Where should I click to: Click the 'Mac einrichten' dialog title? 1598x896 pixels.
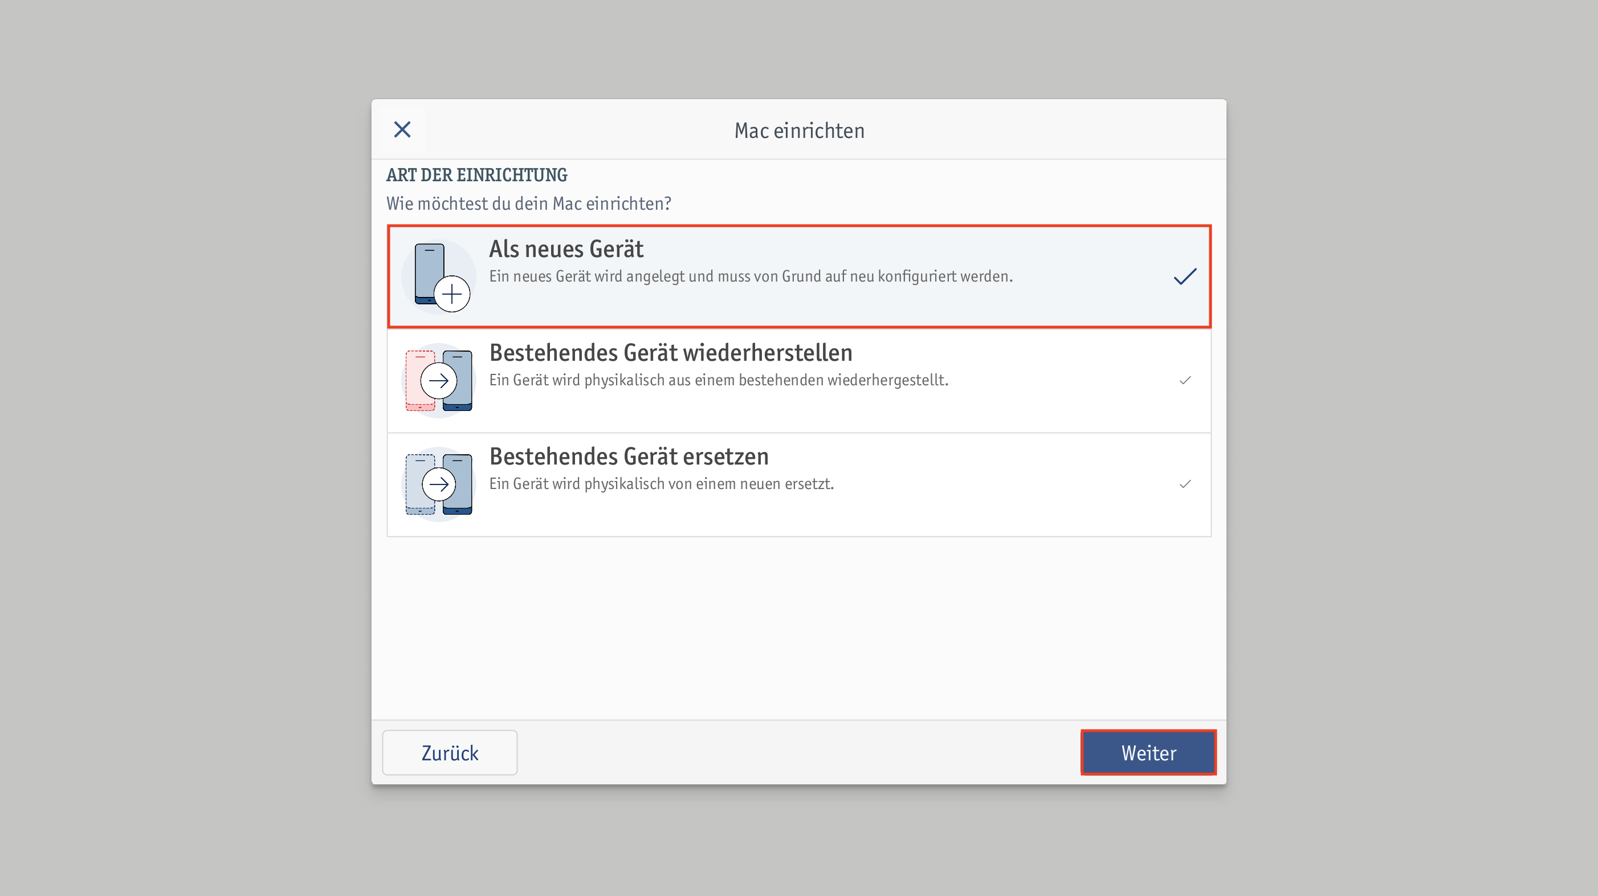[799, 131]
